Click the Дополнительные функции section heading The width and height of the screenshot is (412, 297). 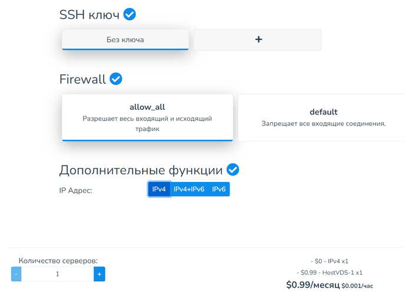pos(141,171)
